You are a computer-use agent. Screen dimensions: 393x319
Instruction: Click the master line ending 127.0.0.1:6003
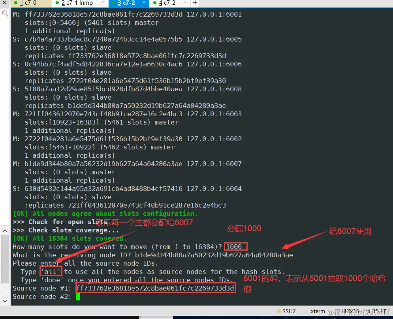click(127, 114)
